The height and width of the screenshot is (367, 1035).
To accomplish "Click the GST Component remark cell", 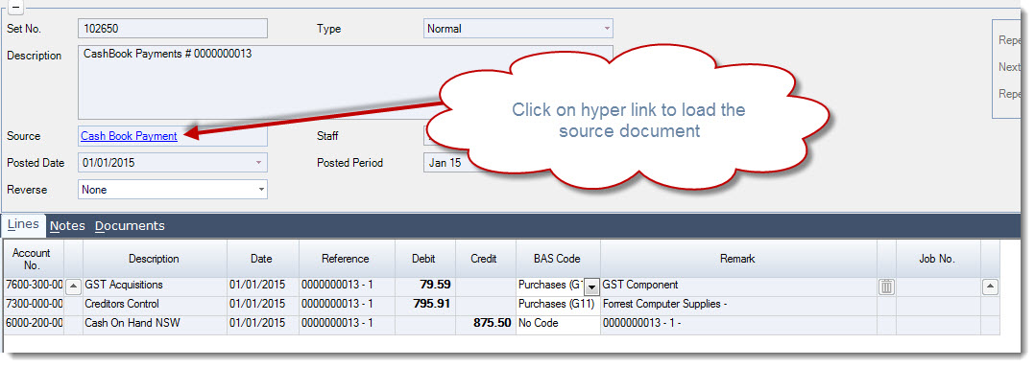I will click(738, 286).
